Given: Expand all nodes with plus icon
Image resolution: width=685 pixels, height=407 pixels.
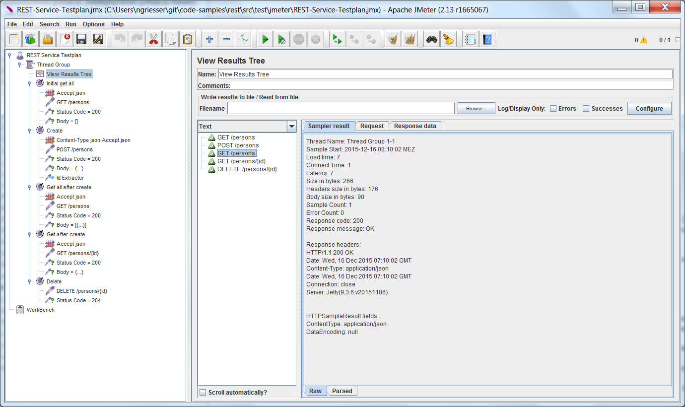Looking at the screenshot, I should (209, 39).
